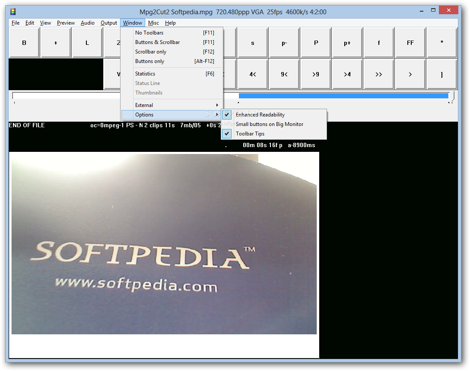
Task: Click the FF fast forward button
Action: coord(410,43)
